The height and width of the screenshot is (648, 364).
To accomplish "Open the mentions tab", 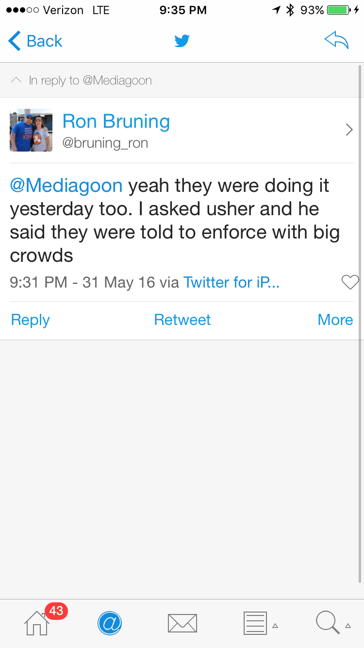I will click(x=110, y=623).
